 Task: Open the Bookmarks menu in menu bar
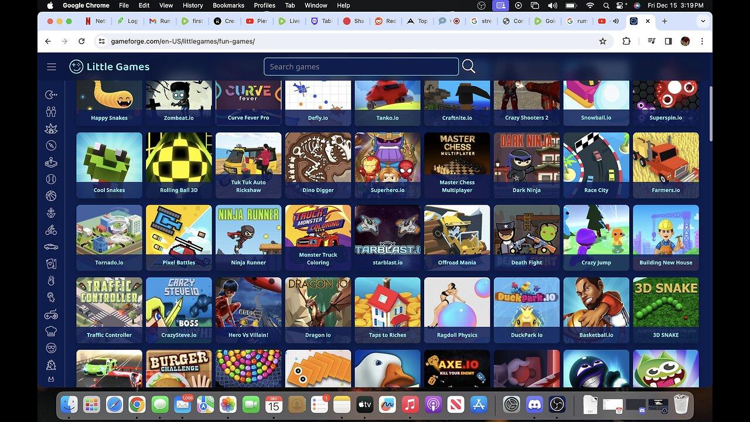coord(229,5)
